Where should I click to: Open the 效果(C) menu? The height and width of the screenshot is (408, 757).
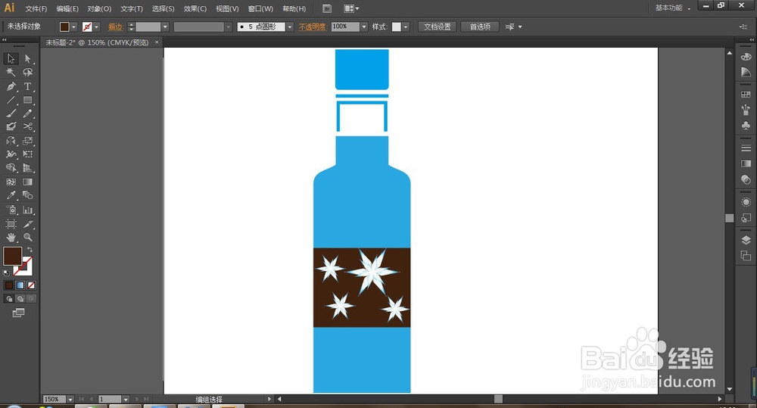pos(195,8)
